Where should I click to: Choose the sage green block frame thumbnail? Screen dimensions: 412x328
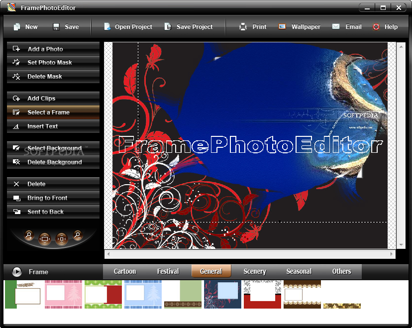(x=183, y=294)
